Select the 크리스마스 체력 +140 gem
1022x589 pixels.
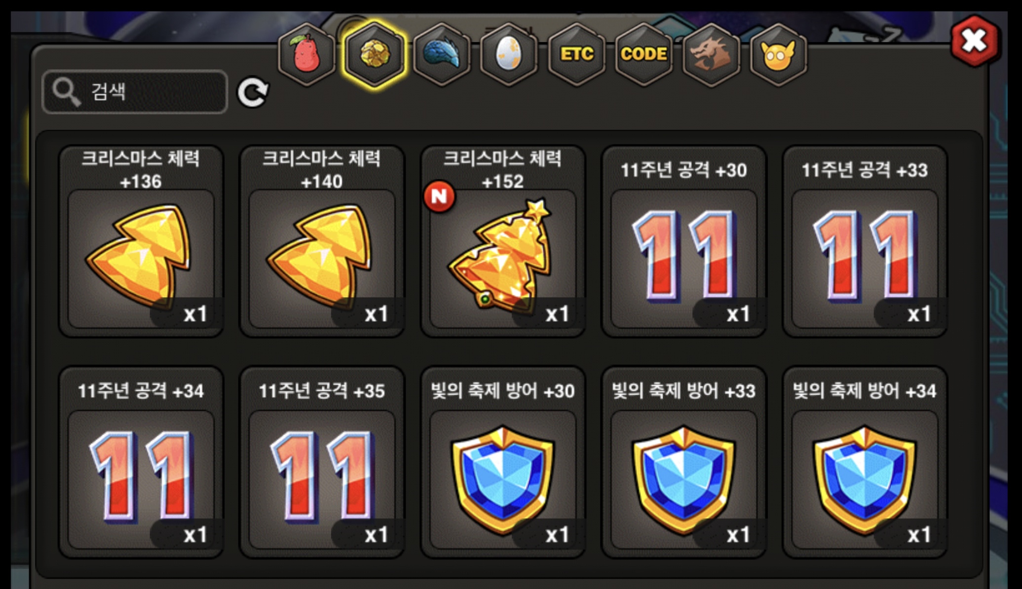pos(322,241)
